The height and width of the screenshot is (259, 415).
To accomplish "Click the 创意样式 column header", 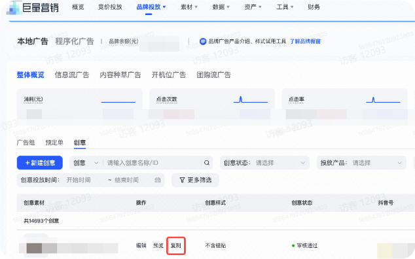I will pos(215,203).
